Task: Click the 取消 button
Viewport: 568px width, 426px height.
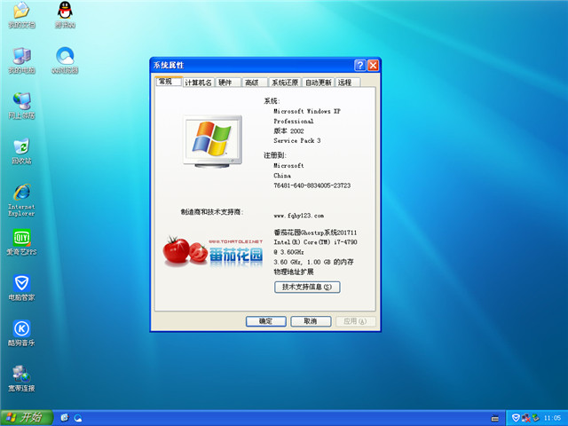Action: click(x=311, y=321)
